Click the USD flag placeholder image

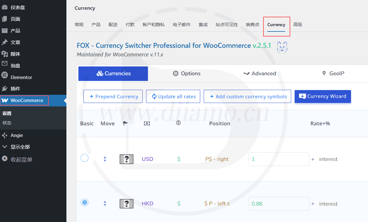coord(127,159)
